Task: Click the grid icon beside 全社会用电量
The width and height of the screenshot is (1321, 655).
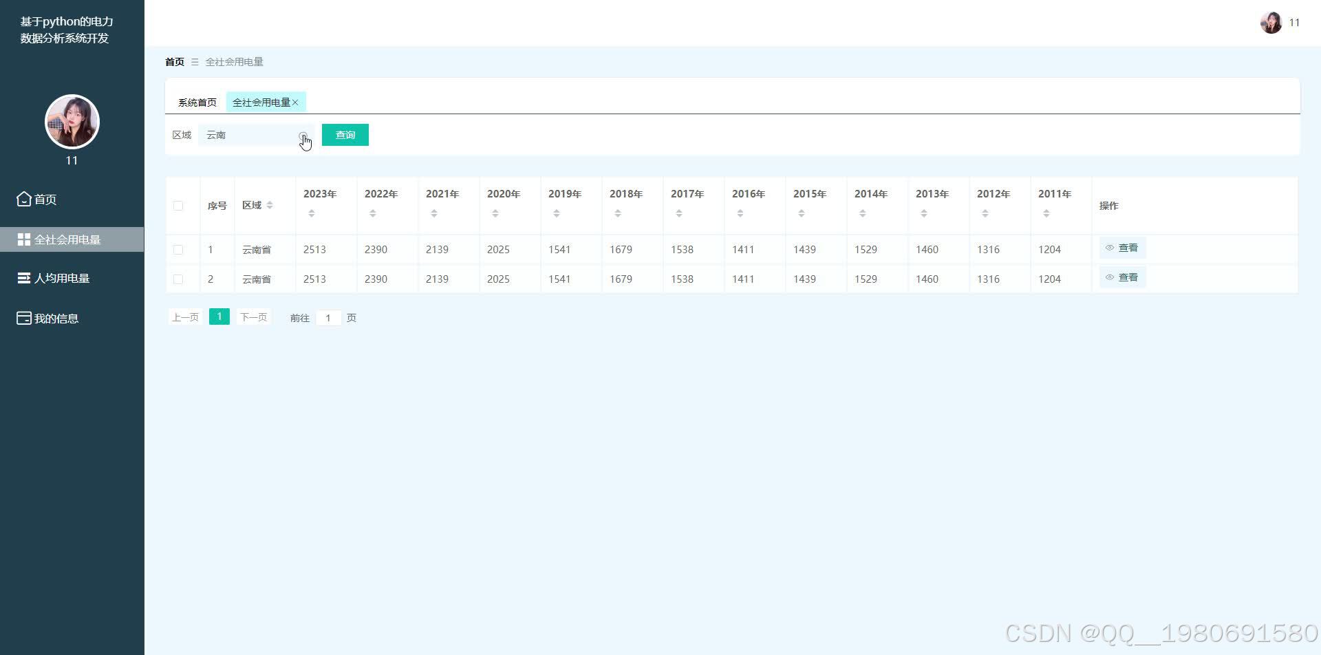Action: [24, 239]
